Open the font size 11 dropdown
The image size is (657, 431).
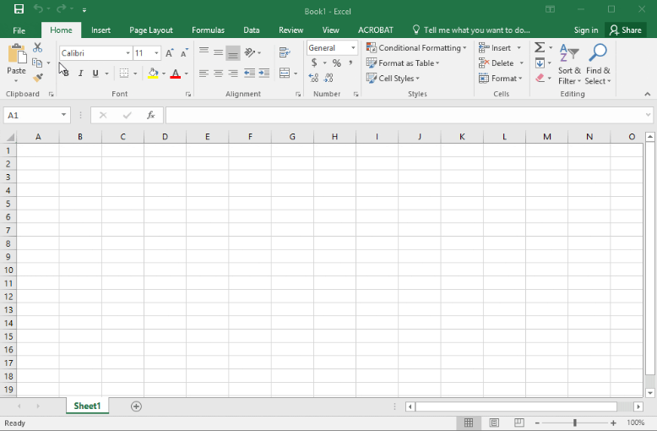pyautogui.click(x=156, y=53)
